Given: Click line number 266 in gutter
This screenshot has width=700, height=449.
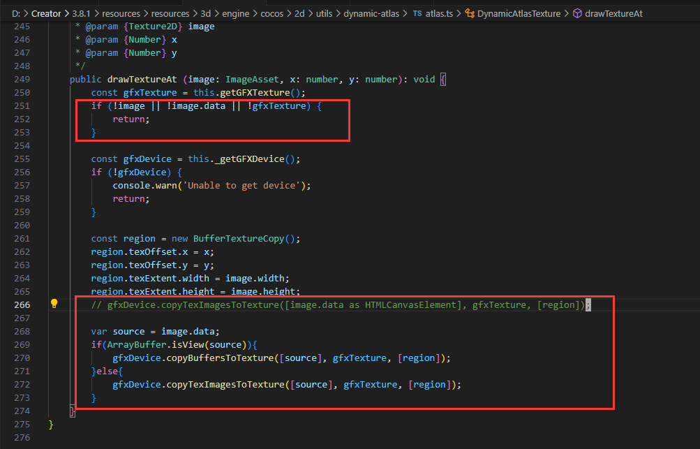Looking at the screenshot, I should point(22,304).
